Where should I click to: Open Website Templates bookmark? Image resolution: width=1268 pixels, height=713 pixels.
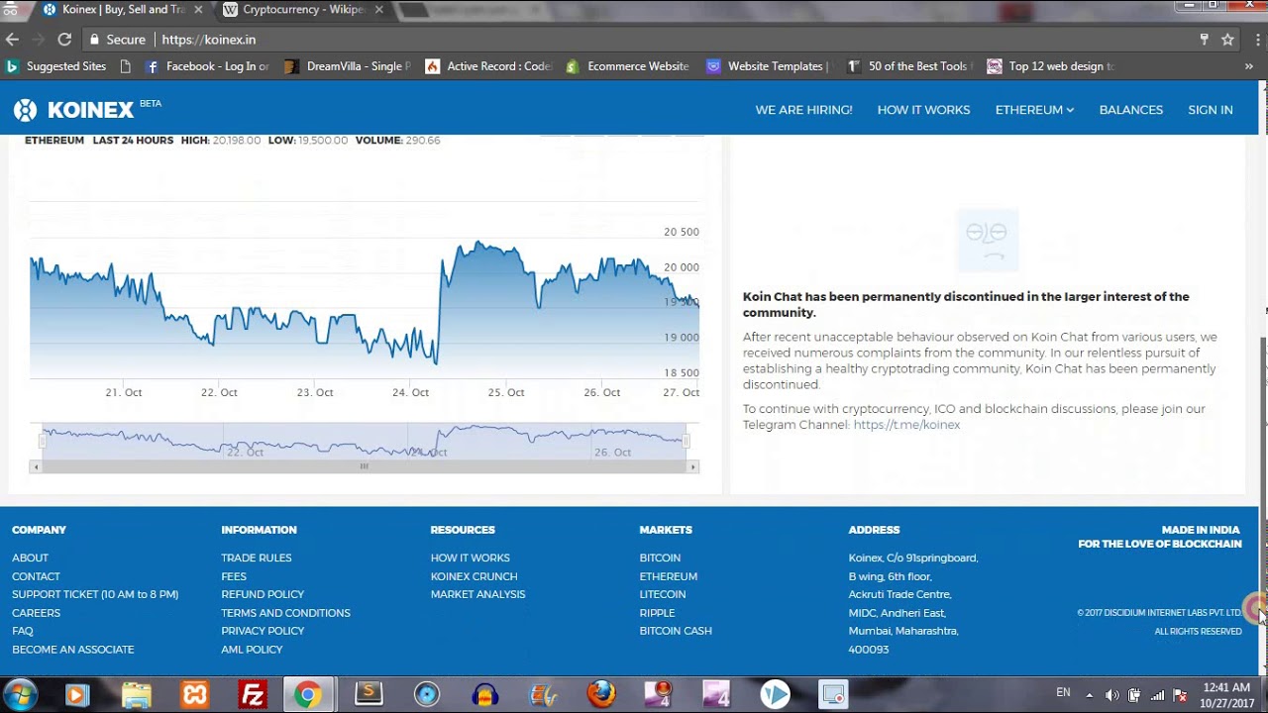769,66
